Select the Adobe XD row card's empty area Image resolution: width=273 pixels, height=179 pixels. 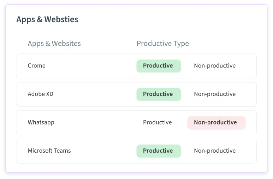(x=92, y=94)
